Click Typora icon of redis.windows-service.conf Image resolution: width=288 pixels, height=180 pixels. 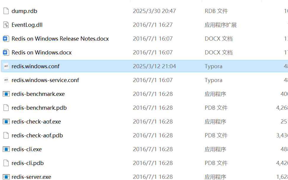click(6, 80)
